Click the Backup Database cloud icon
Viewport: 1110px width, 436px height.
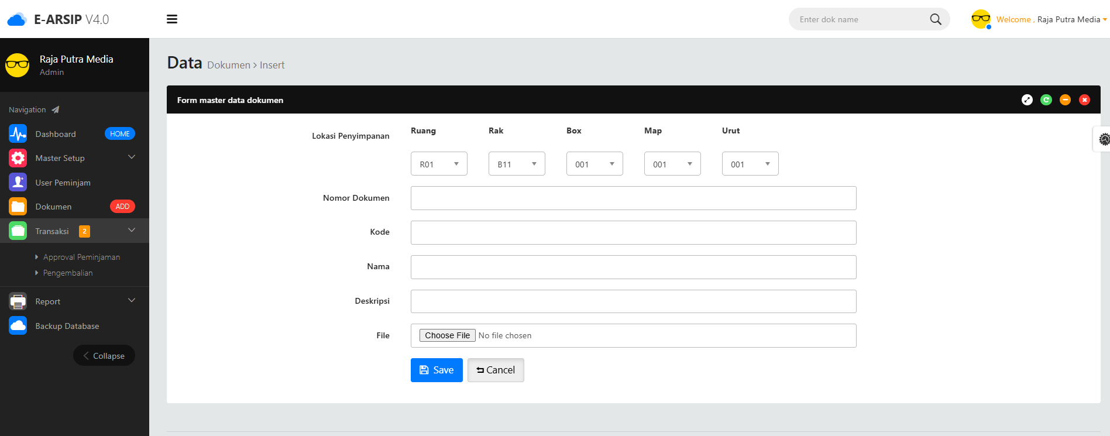(x=18, y=326)
